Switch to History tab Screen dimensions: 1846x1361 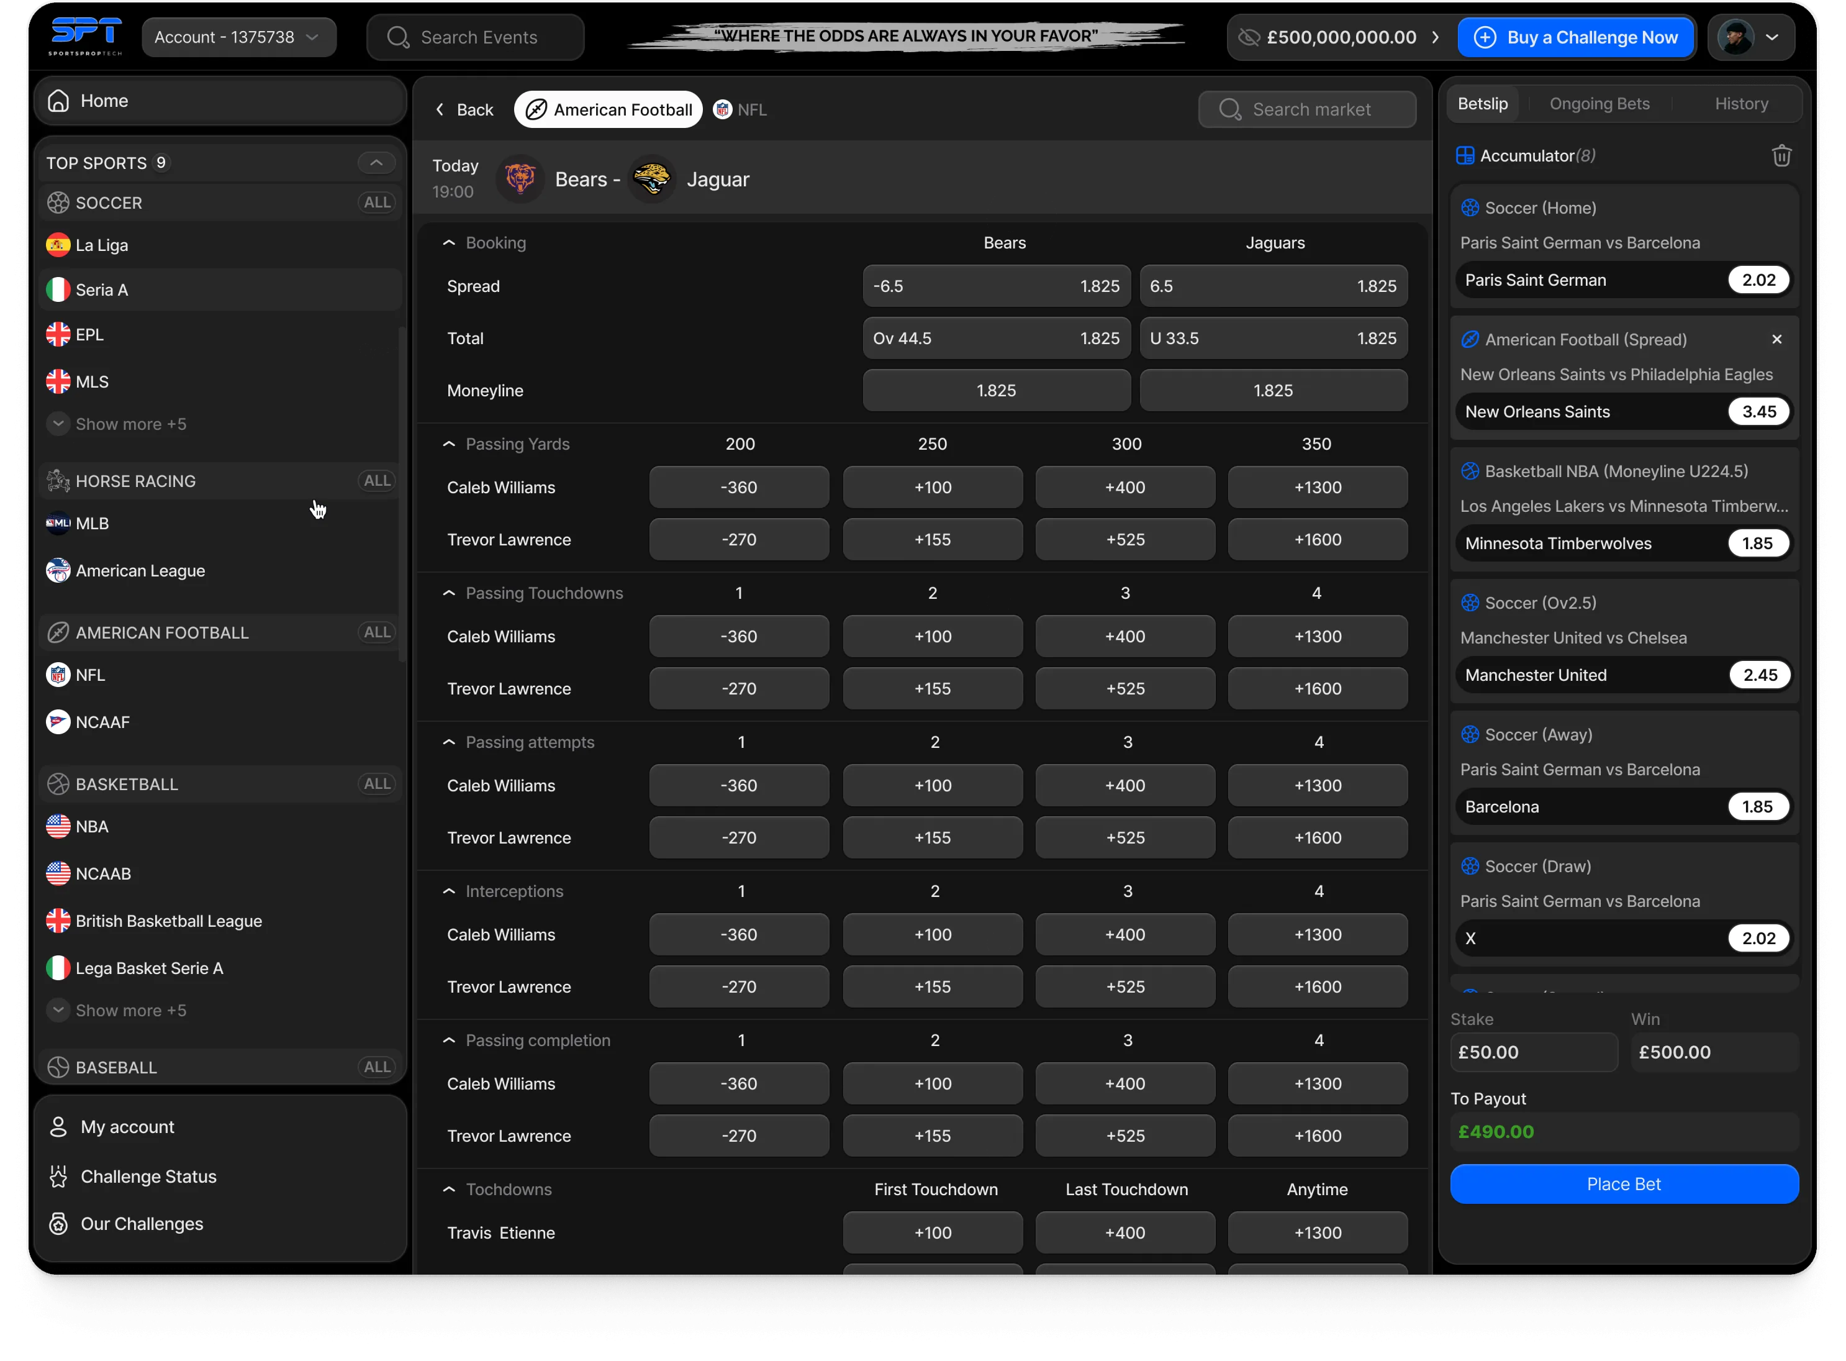(1740, 104)
